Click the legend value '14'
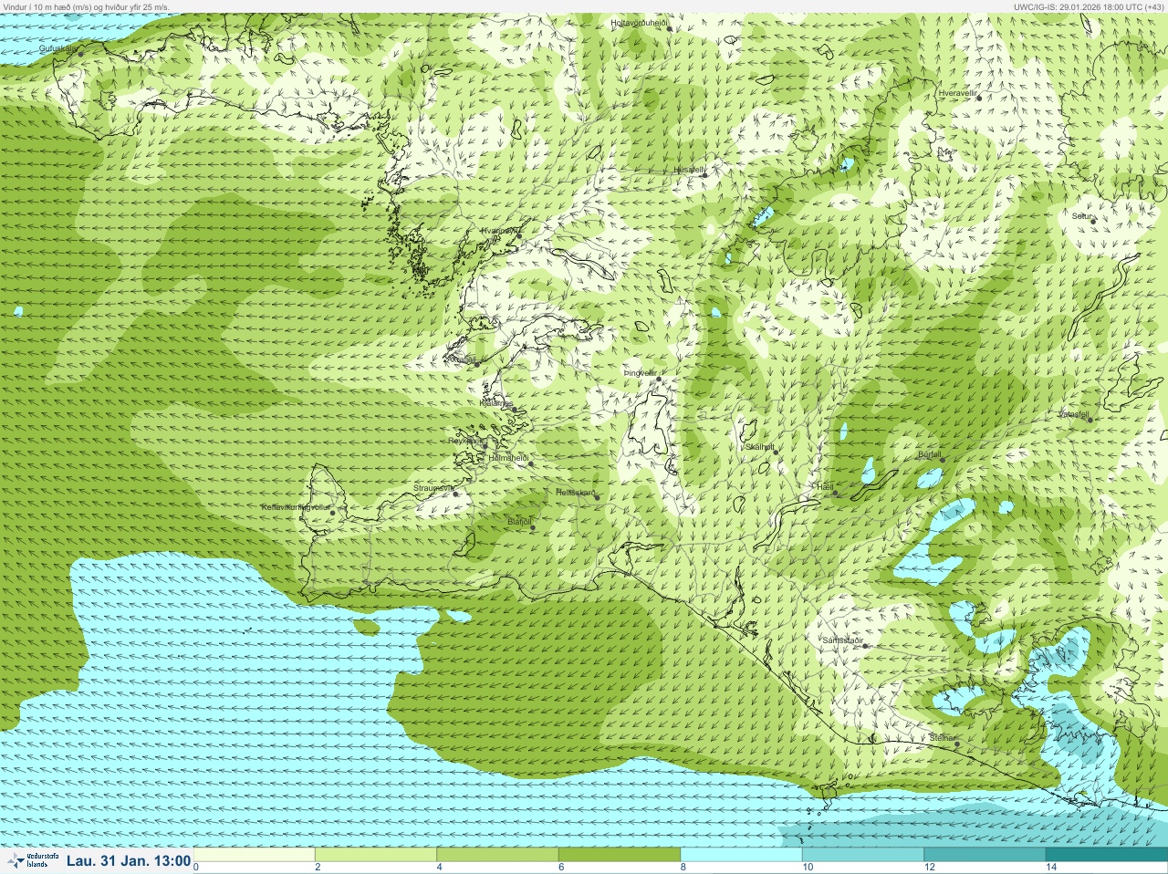Viewport: 1168px width, 874px height. pos(1051,868)
